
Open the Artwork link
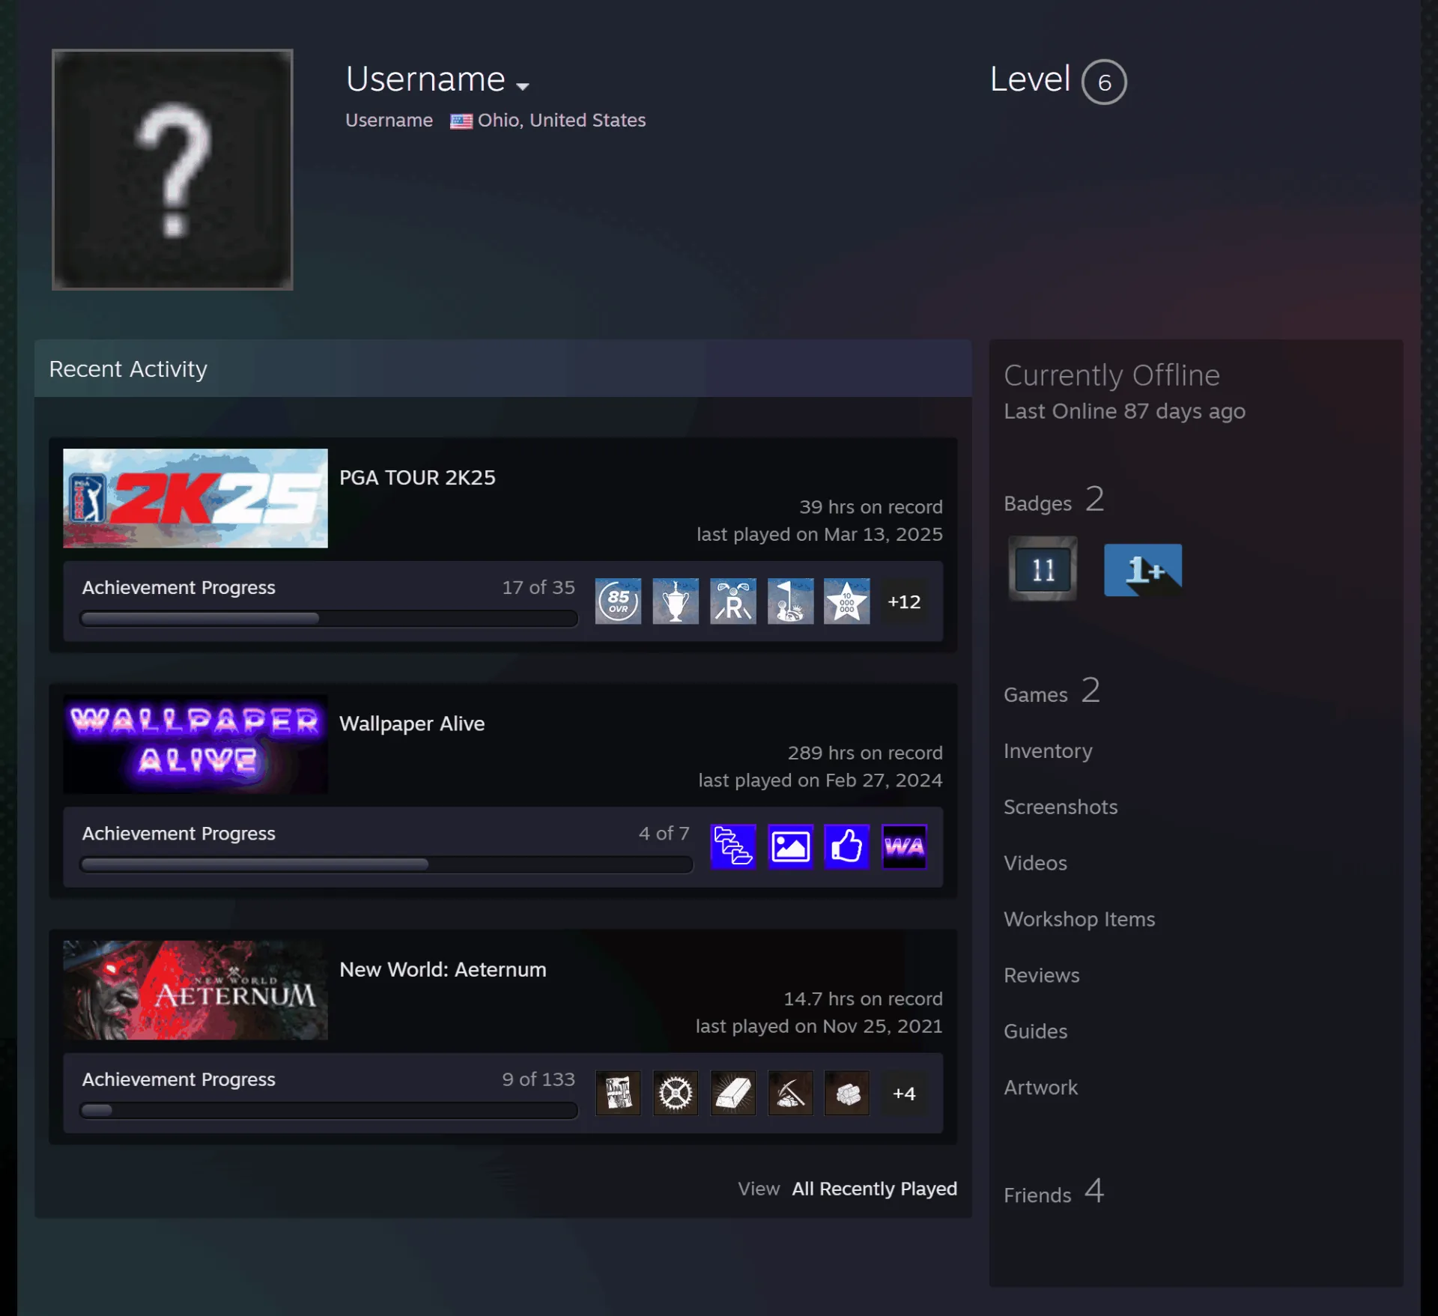1041,1088
